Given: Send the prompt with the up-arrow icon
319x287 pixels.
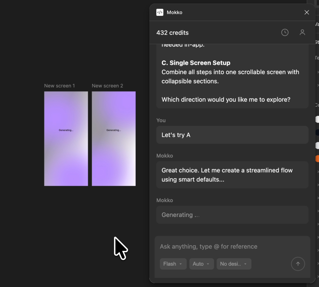Looking at the screenshot, I should coord(298,264).
